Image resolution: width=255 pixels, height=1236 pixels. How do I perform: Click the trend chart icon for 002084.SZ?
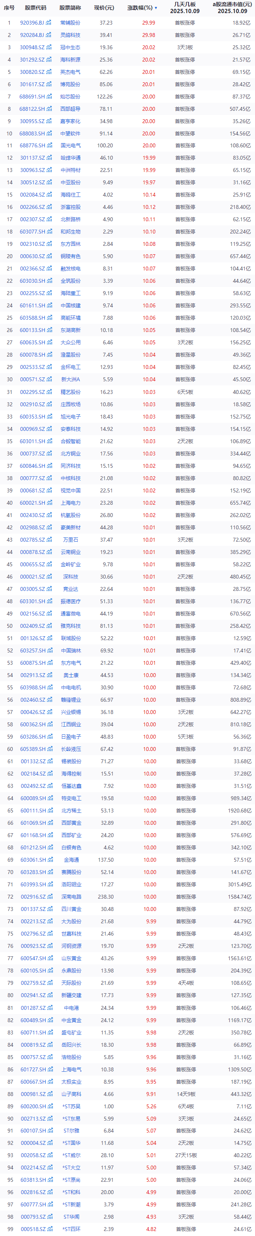pos(49,195)
